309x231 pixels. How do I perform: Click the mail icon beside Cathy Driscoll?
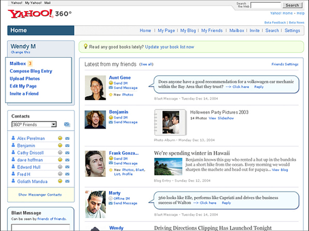click(68, 153)
